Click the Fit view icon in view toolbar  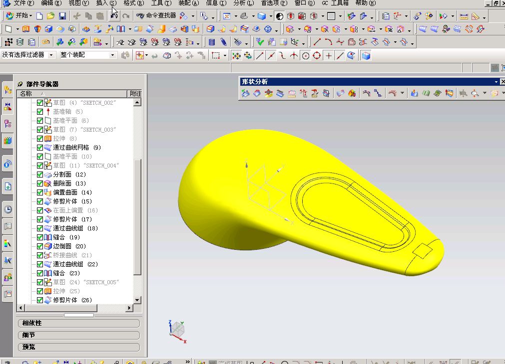click(x=227, y=16)
